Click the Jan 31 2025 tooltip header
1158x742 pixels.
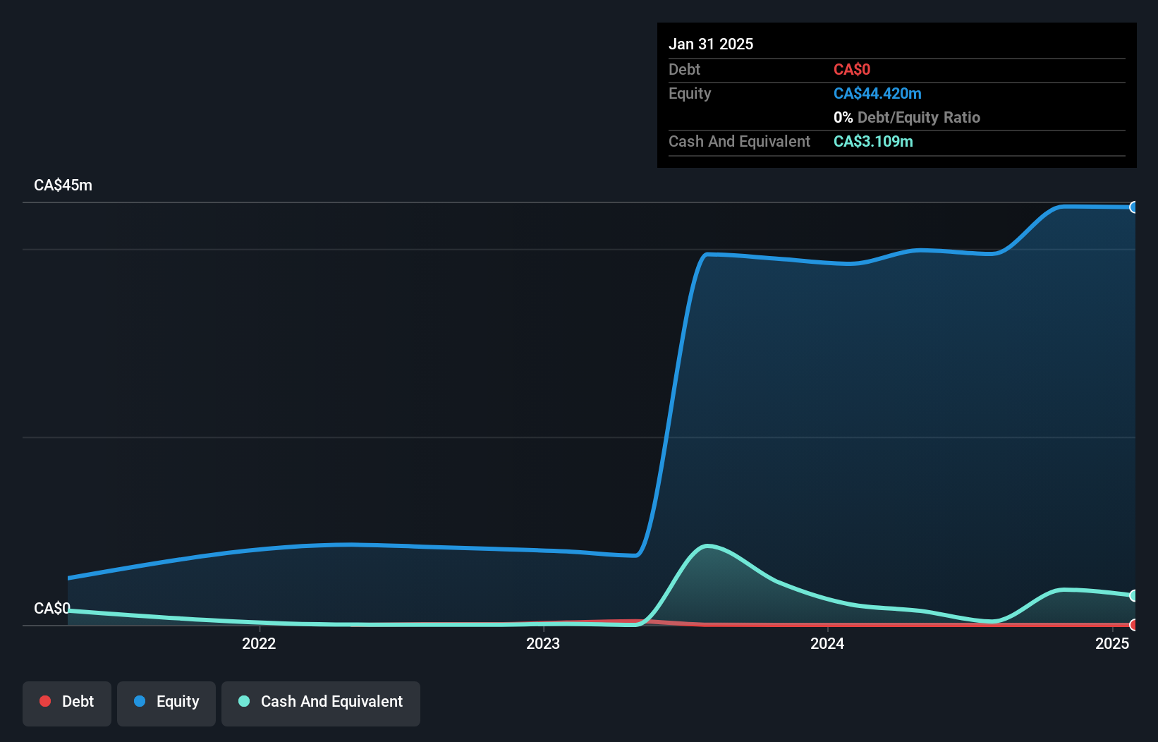(711, 44)
